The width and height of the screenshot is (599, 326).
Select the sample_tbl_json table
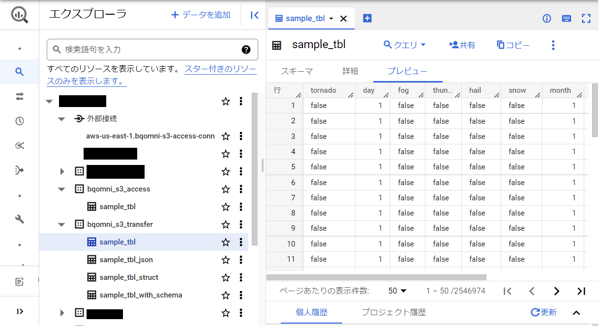(x=126, y=260)
